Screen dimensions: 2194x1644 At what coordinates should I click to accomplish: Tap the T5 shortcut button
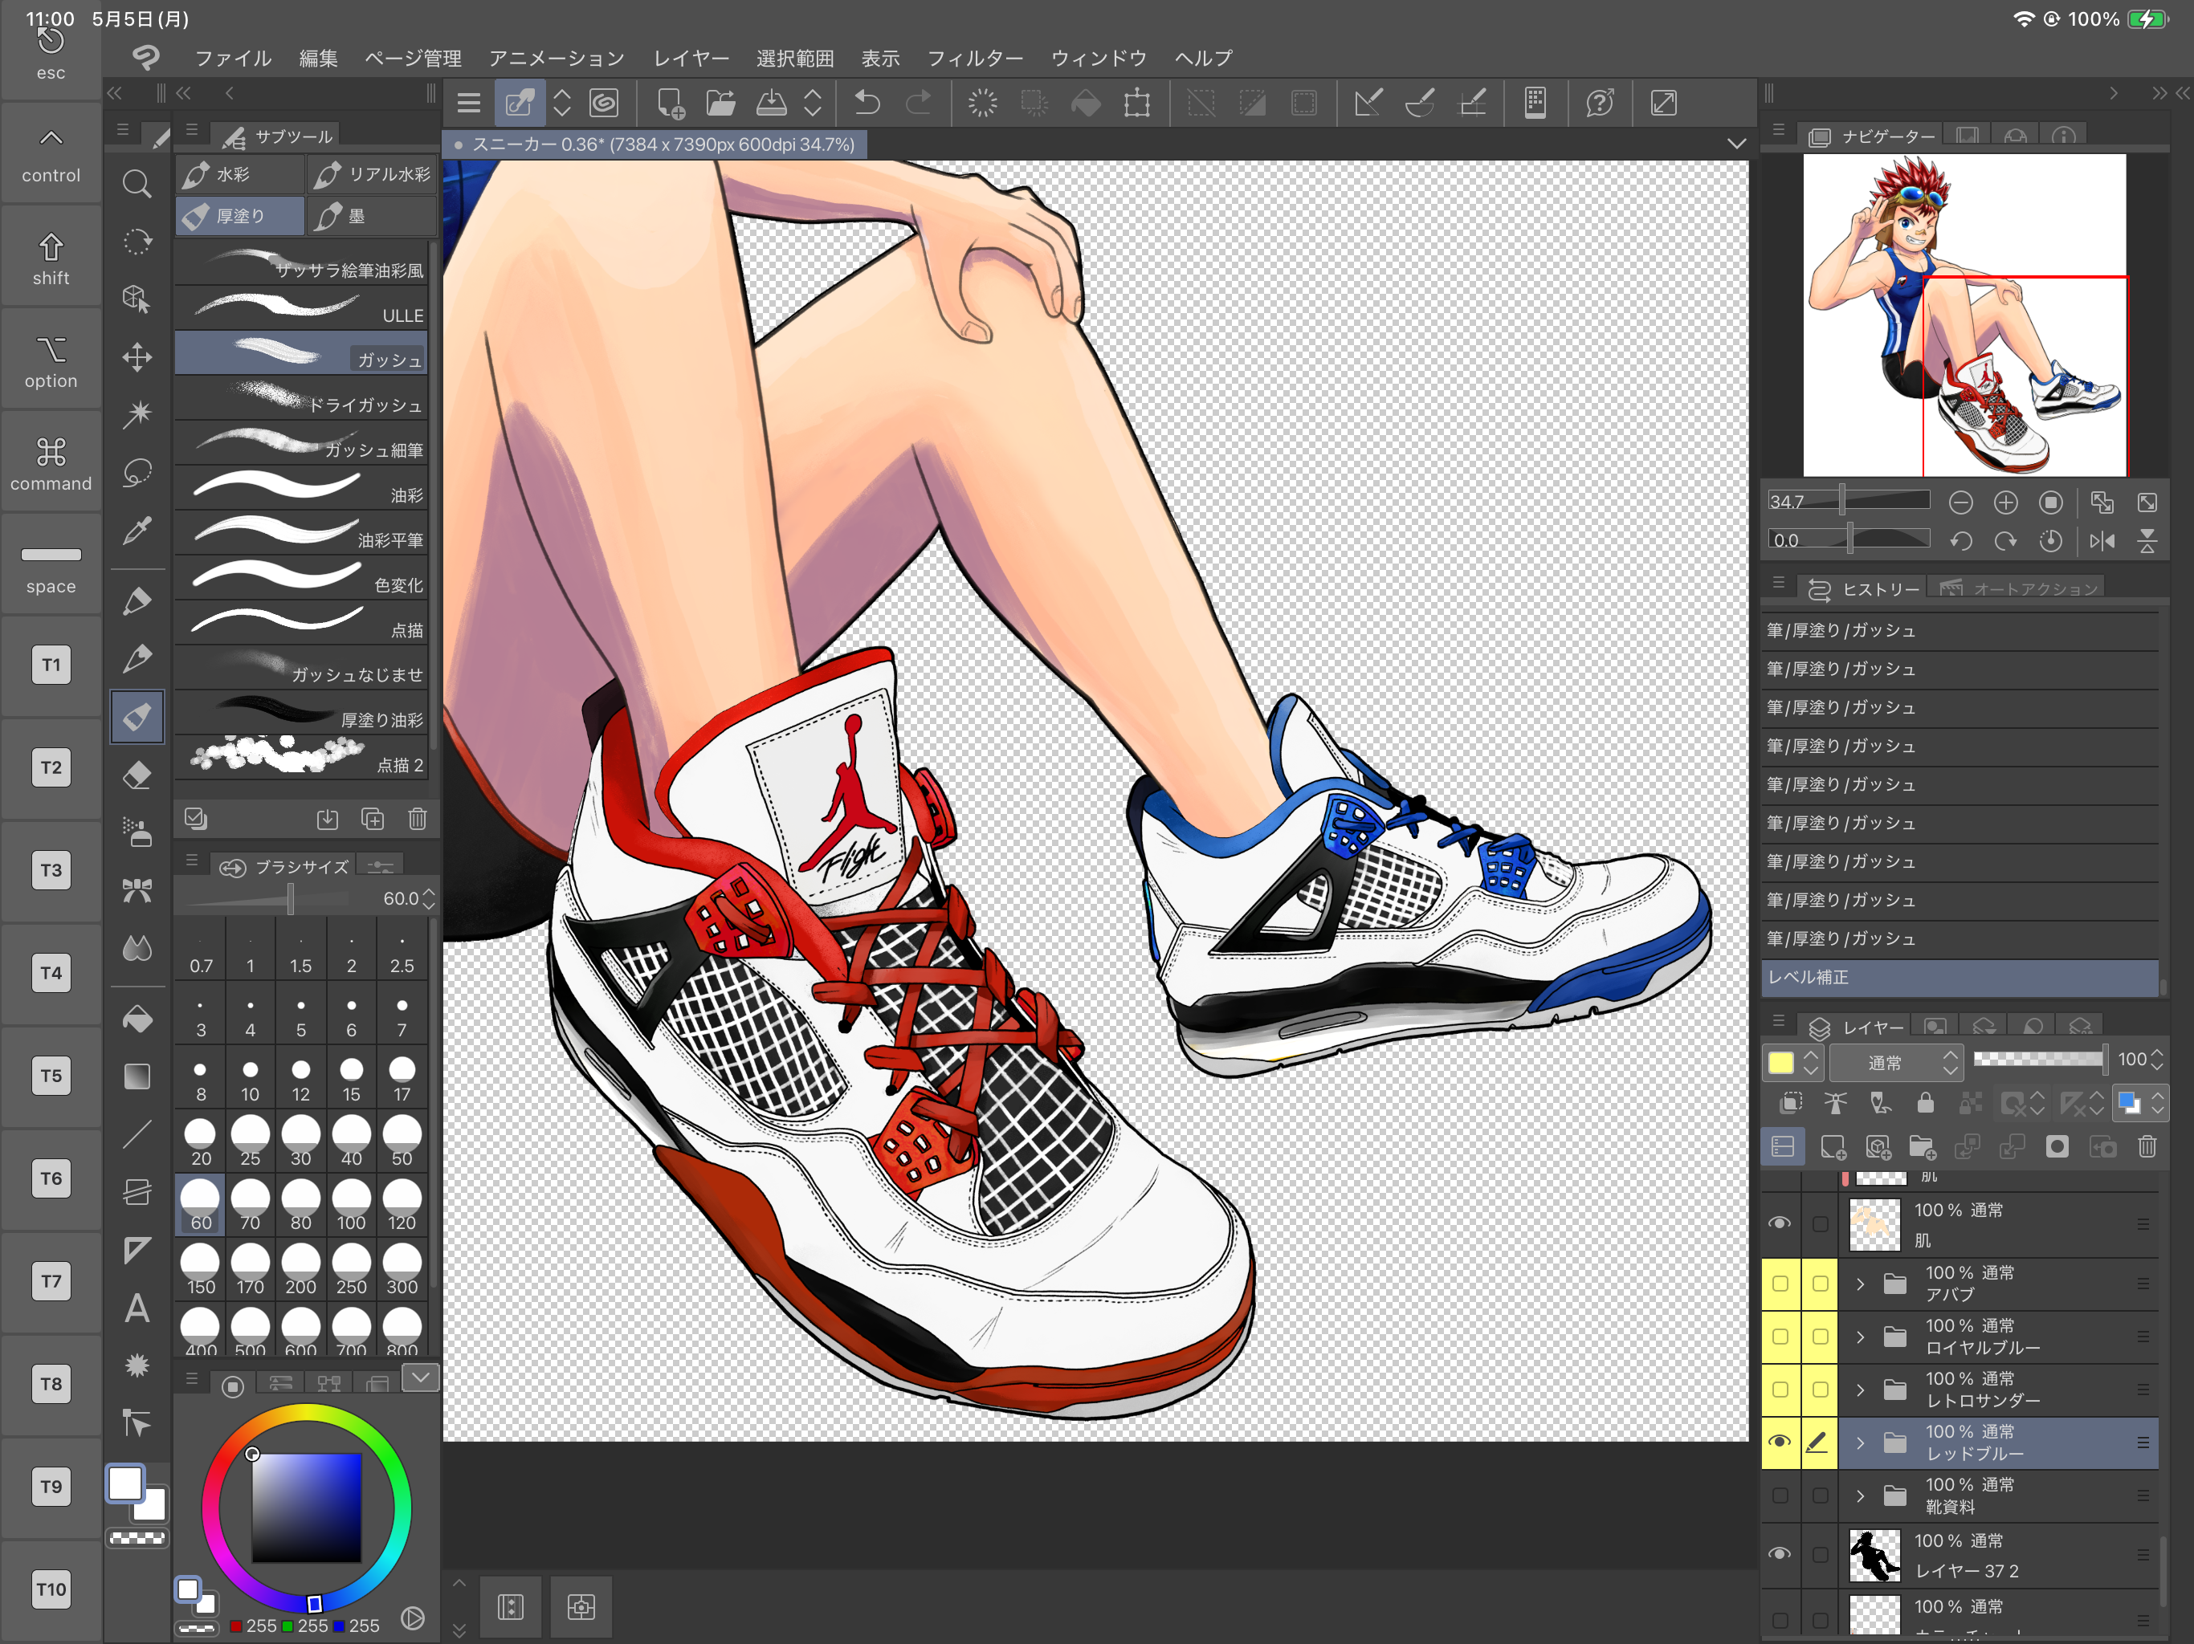(51, 1076)
